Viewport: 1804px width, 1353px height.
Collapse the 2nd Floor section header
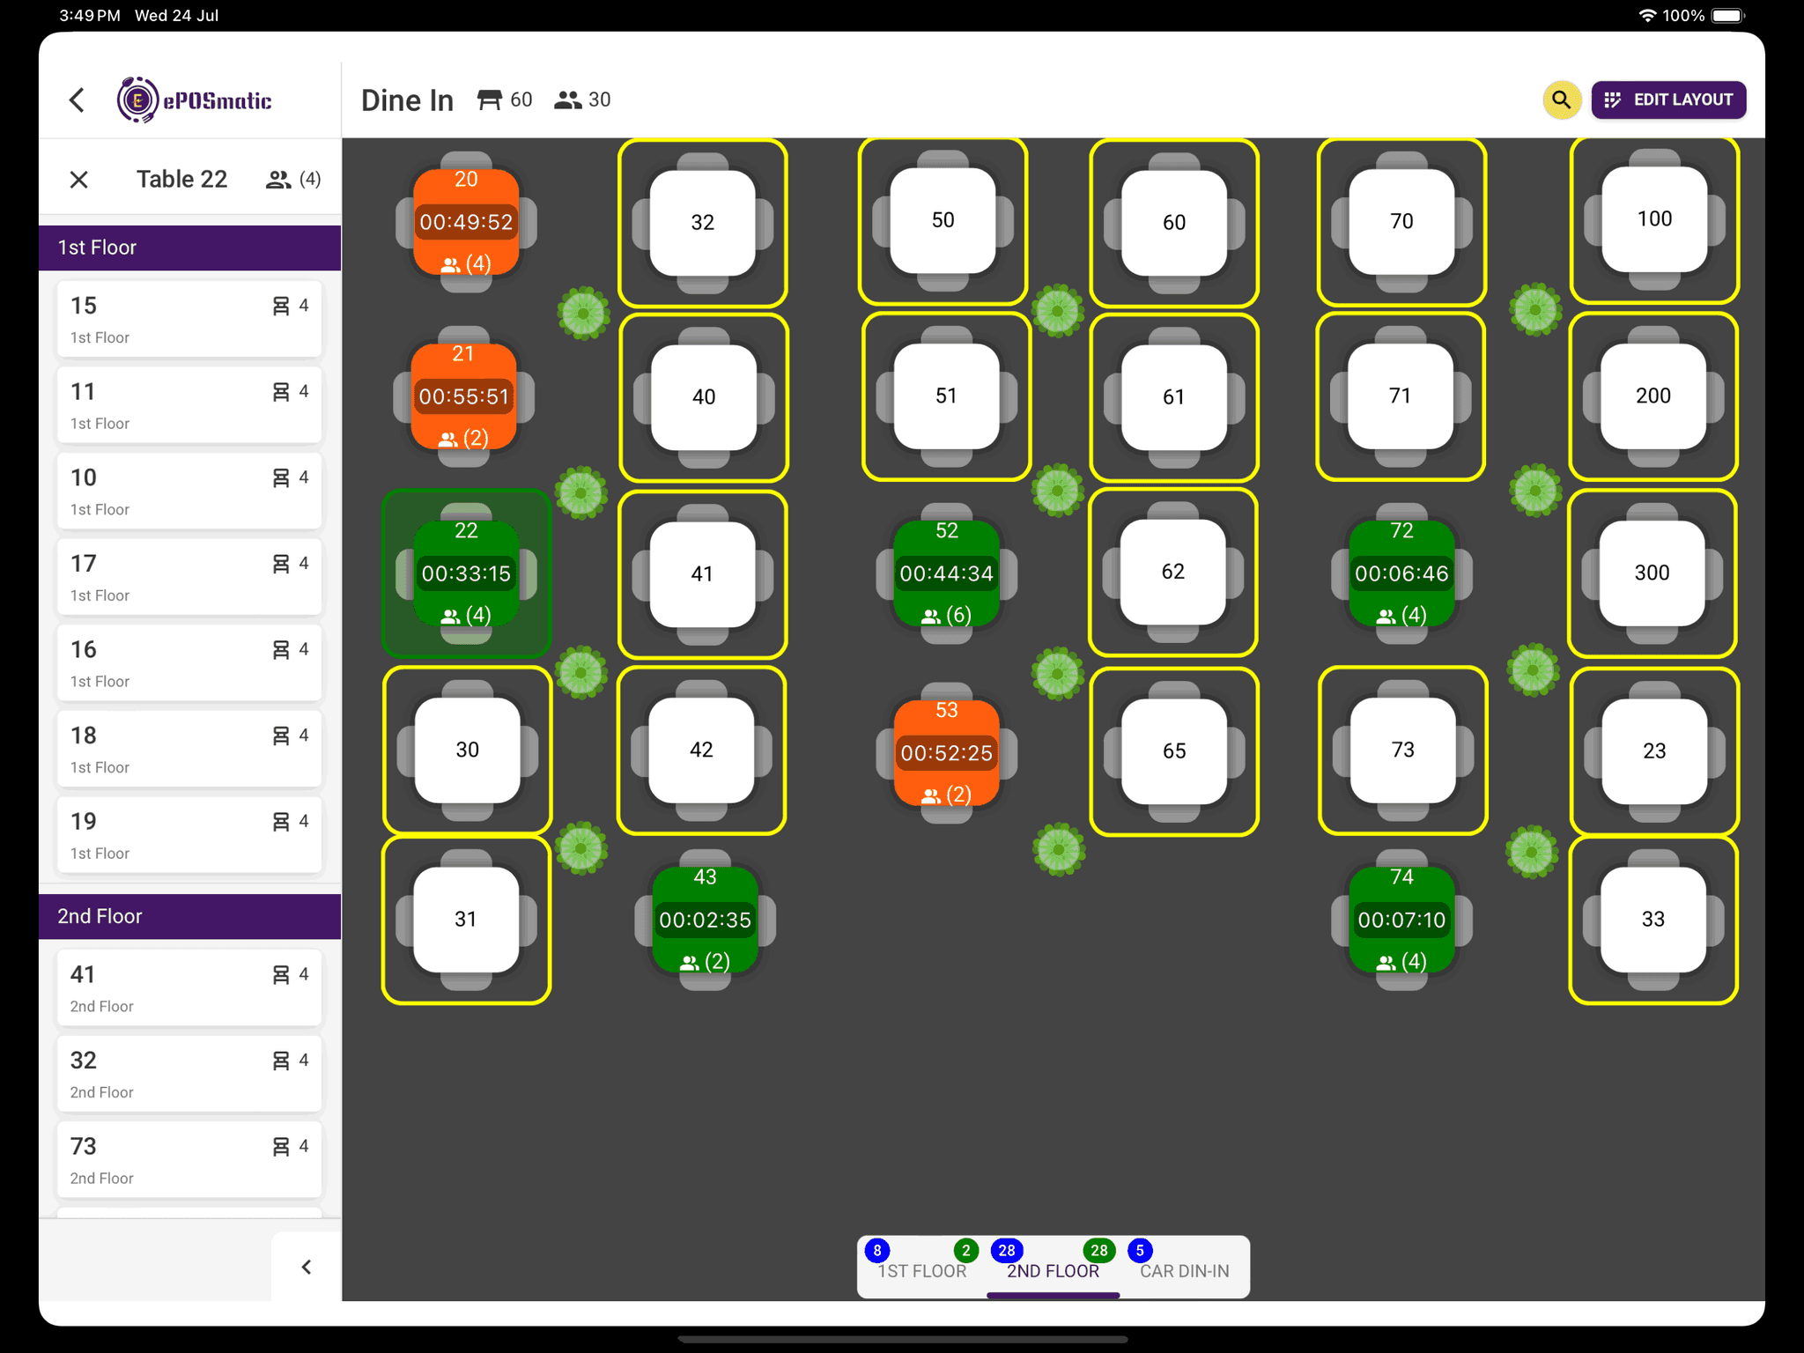(x=189, y=916)
